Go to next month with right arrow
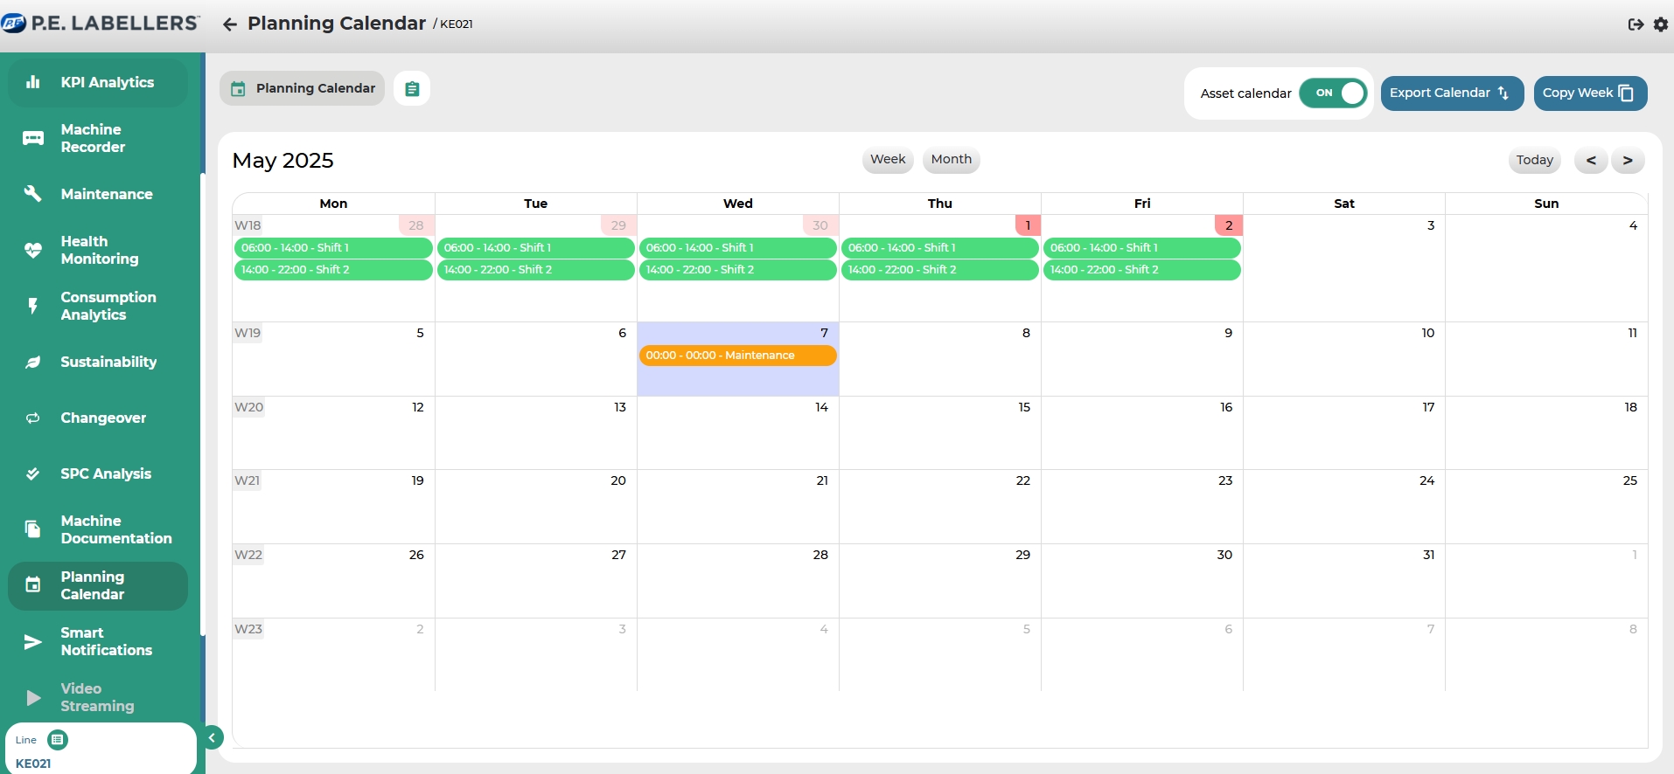 coord(1627,160)
